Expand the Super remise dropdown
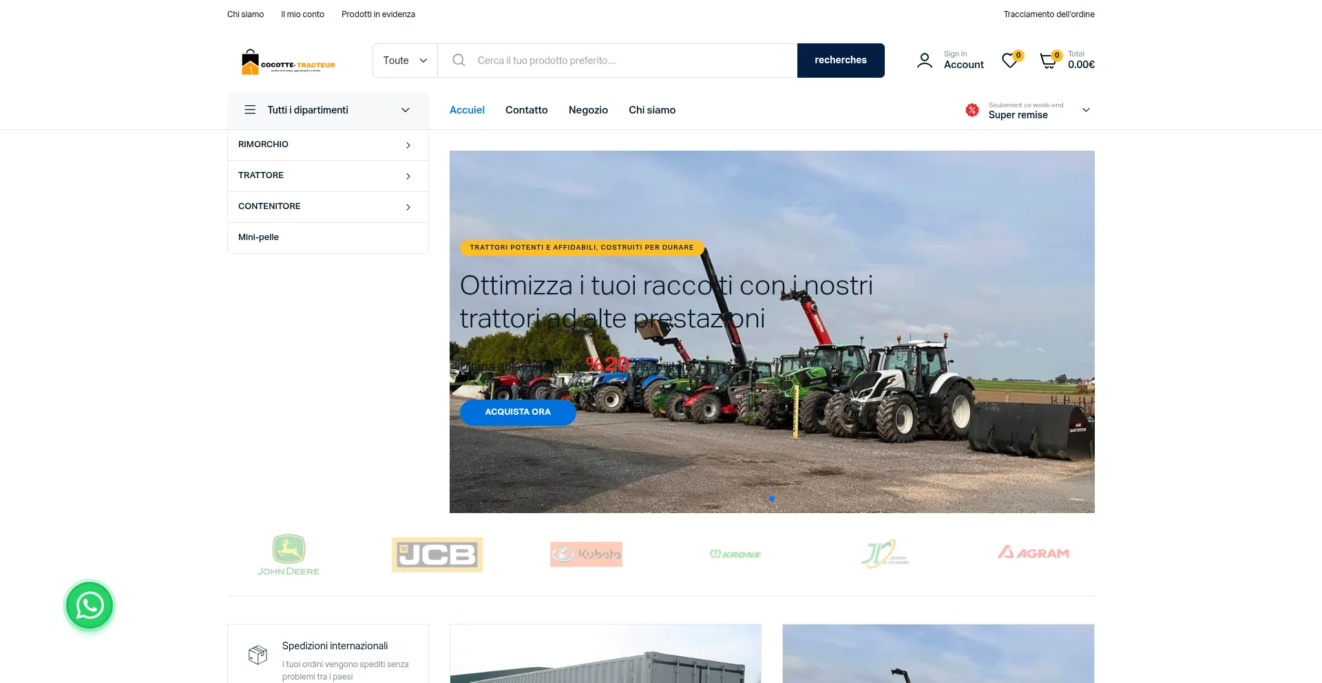 coord(1085,110)
